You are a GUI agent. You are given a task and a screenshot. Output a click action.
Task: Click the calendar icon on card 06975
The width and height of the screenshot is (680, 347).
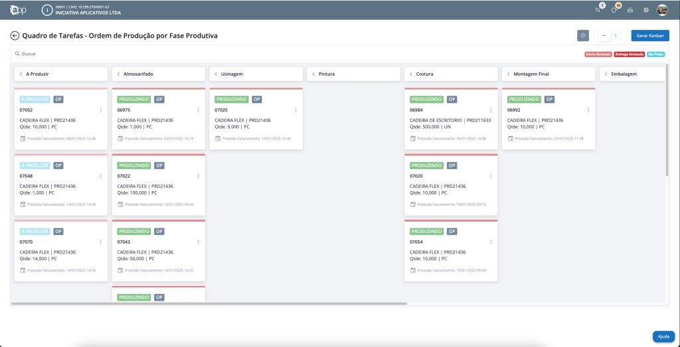[x=121, y=139]
